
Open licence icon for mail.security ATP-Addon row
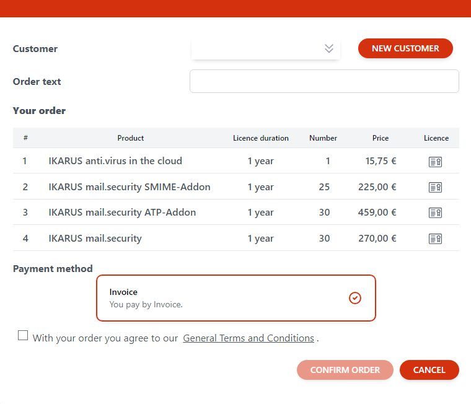tap(435, 213)
